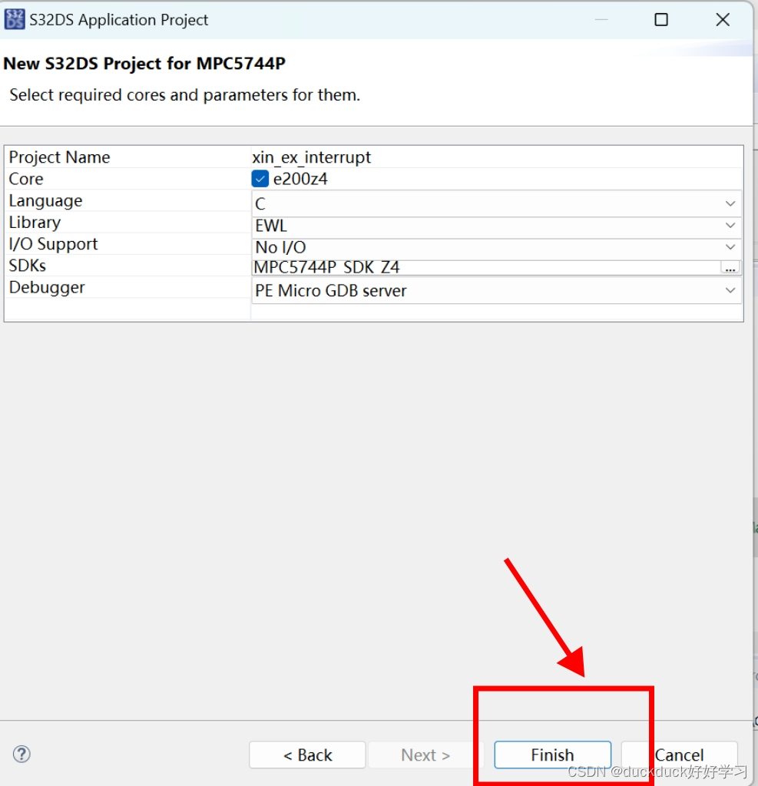Click the Cancel button
The width and height of the screenshot is (758, 786).
[x=679, y=755]
